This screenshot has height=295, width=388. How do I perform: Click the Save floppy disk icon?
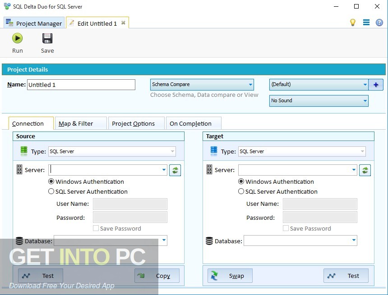click(47, 38)
